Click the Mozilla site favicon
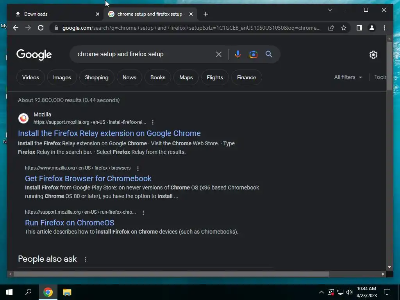The height and width of the screenshot is (300, 400). click(23, 118)
